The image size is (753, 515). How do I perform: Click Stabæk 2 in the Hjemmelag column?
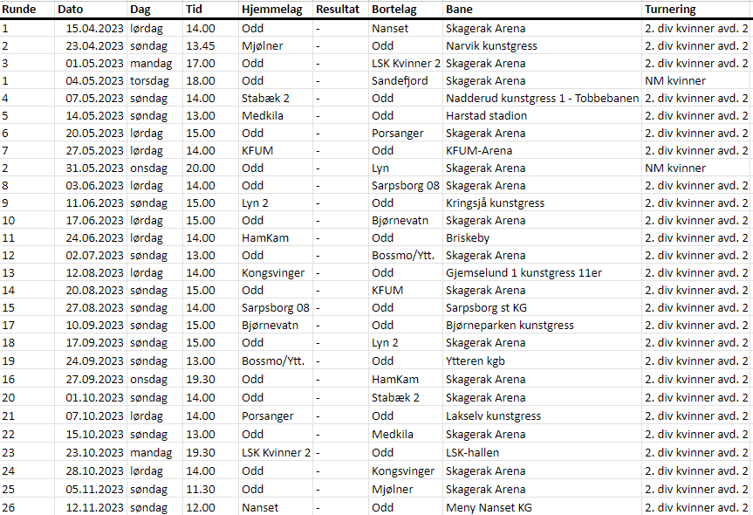(x=265, y=99)
